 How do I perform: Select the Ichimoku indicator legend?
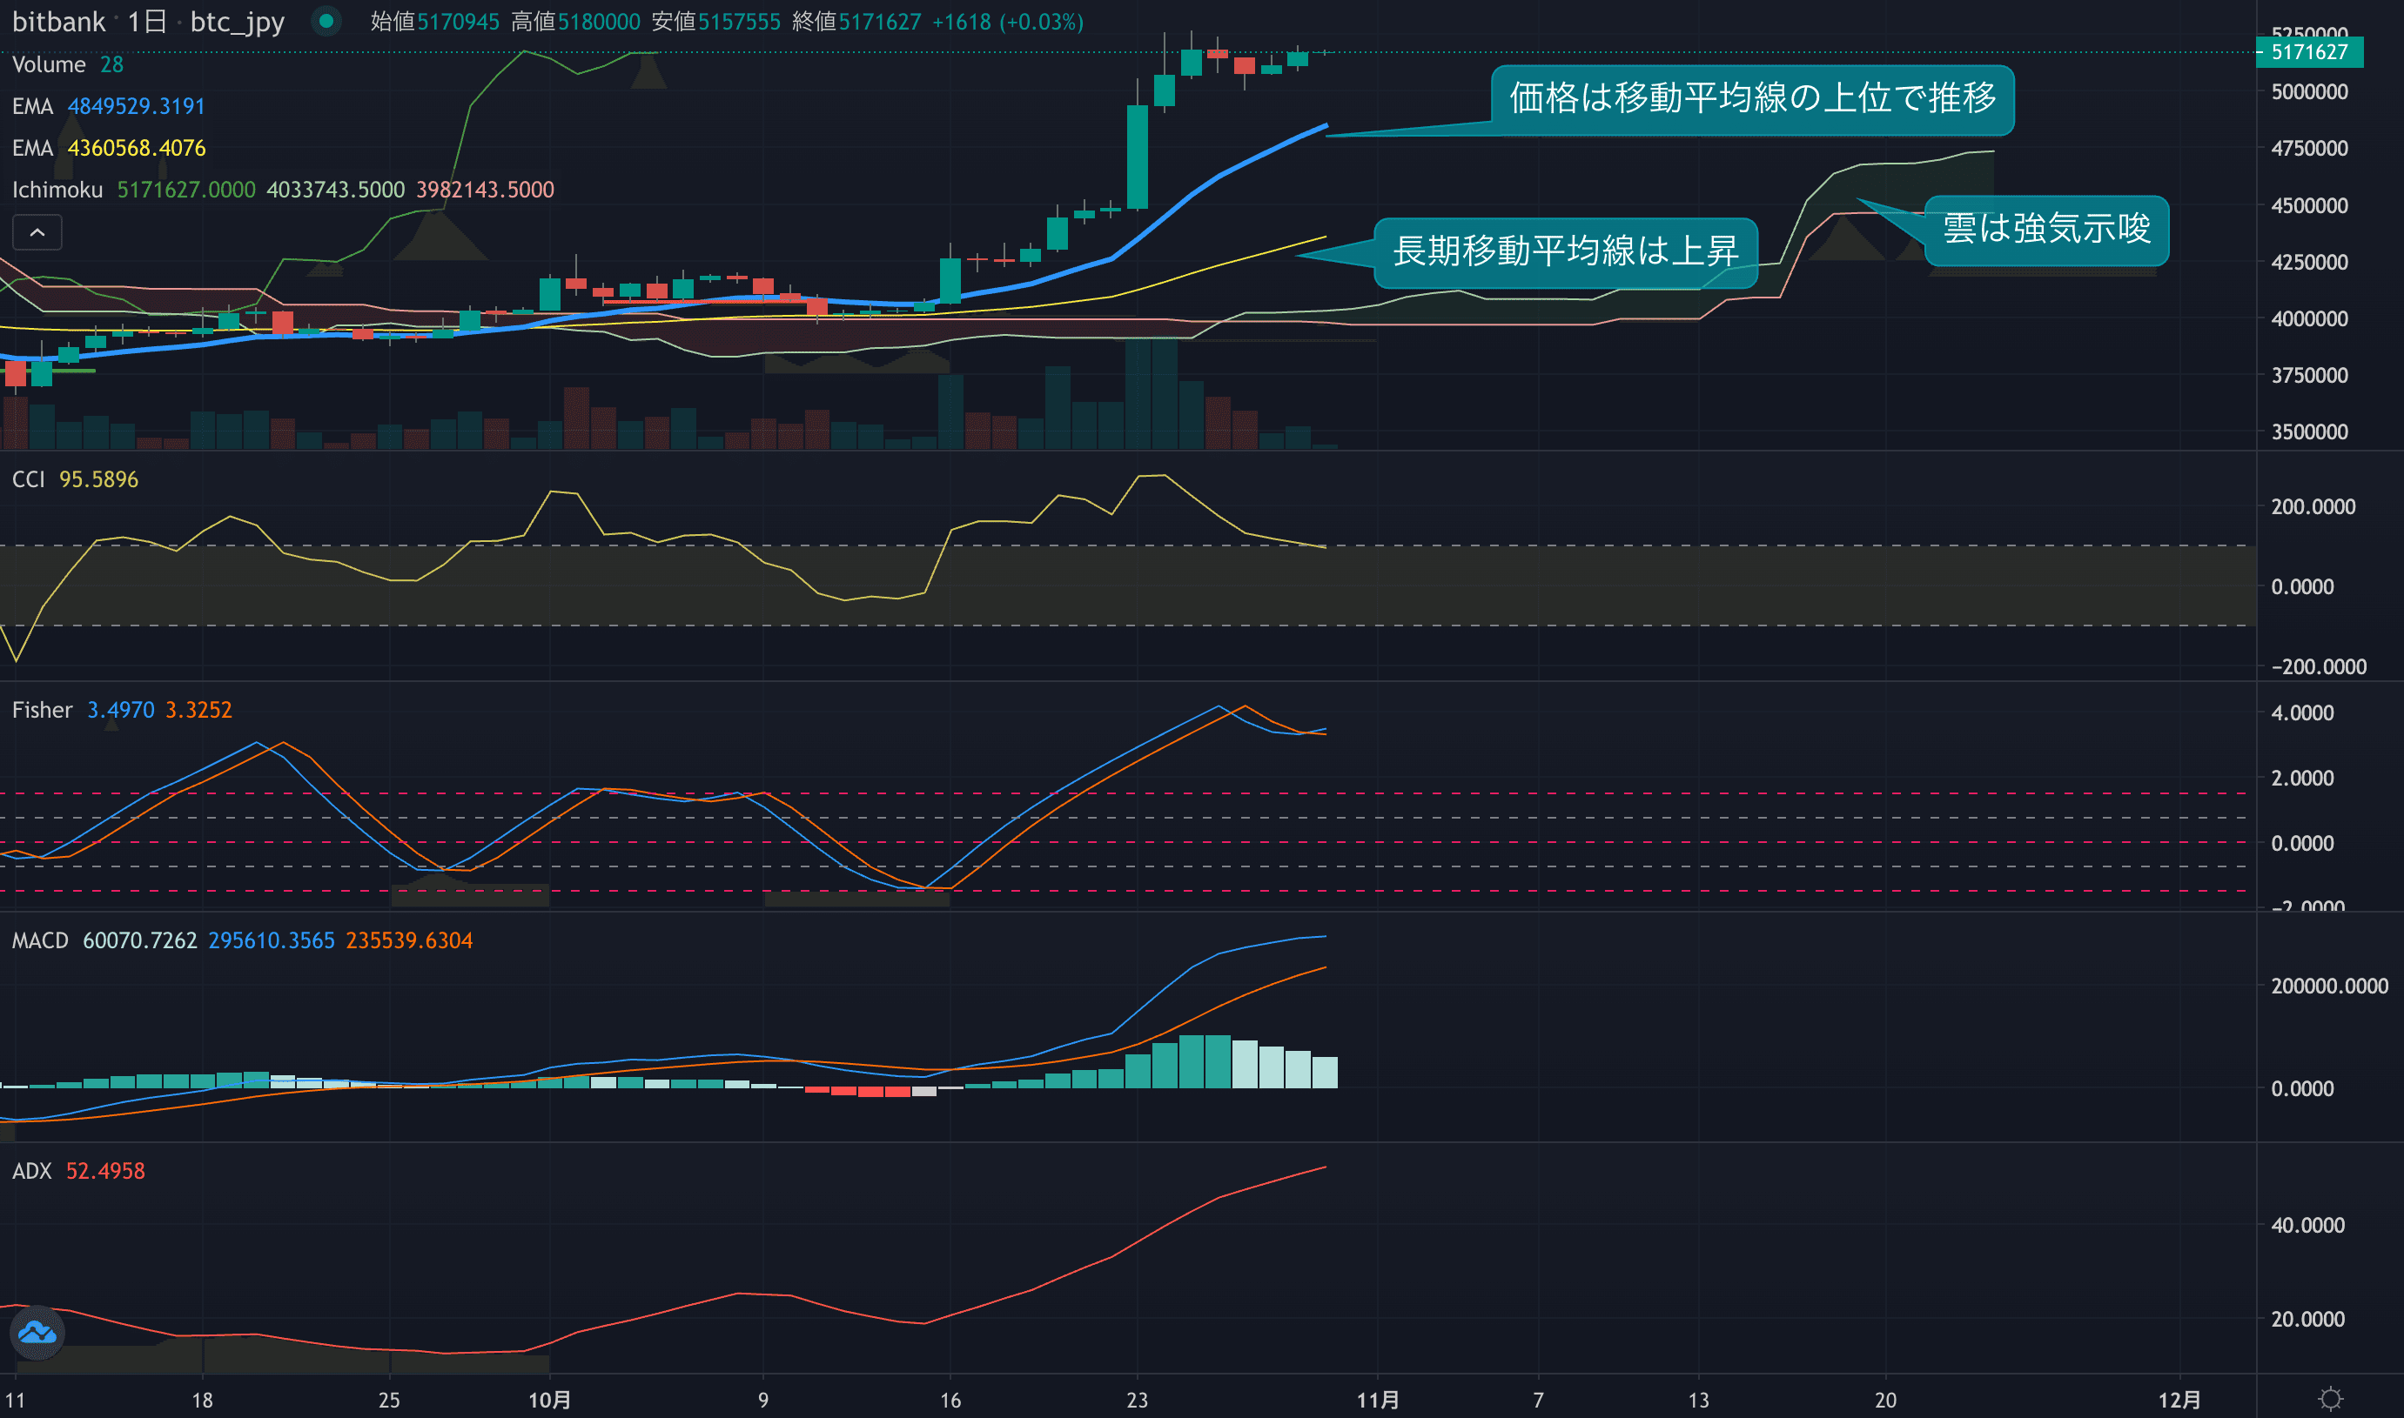57,189
